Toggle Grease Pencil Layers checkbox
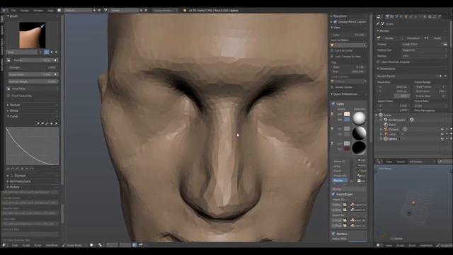The width and height of the screenshot is (453, 255). coord(336,22)
